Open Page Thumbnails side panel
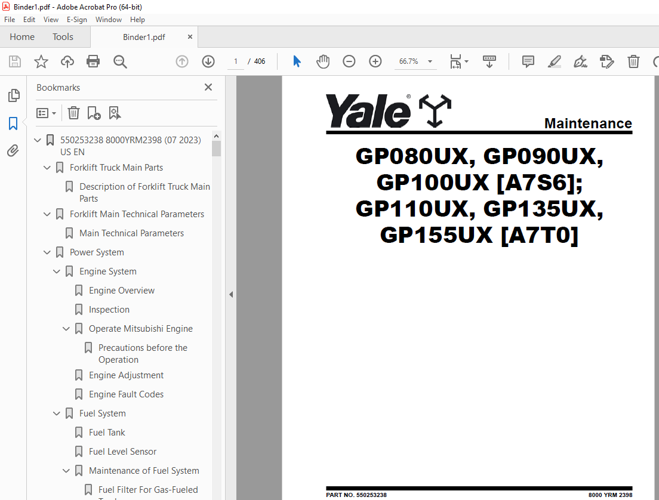Viewport: 659px width, 500px height. tap(14, 95)
